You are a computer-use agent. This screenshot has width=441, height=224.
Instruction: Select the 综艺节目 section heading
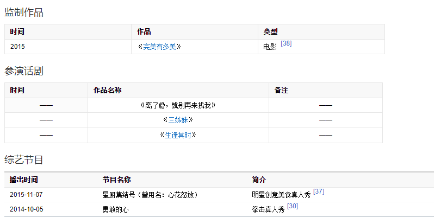pos(24,160)
